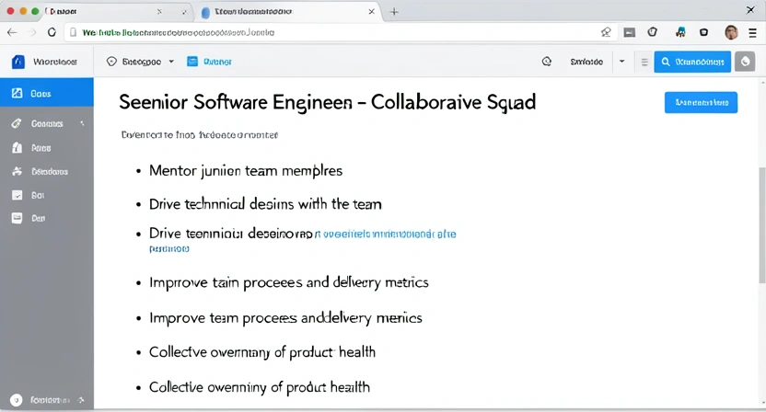This screenshot has width=766, height=412.
Task: Click the blue search button in header
Action: pos(692,62)
